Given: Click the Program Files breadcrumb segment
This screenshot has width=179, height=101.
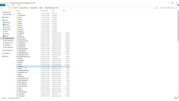Looking at the screenshot, I should pos(34,8).
